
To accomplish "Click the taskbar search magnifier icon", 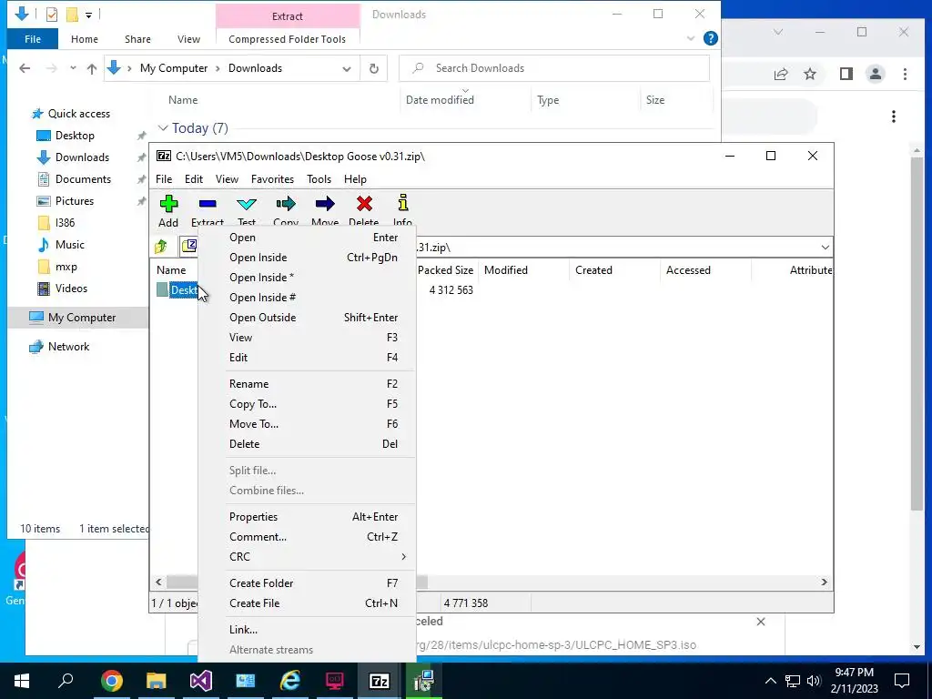I will tap(66, 679).
